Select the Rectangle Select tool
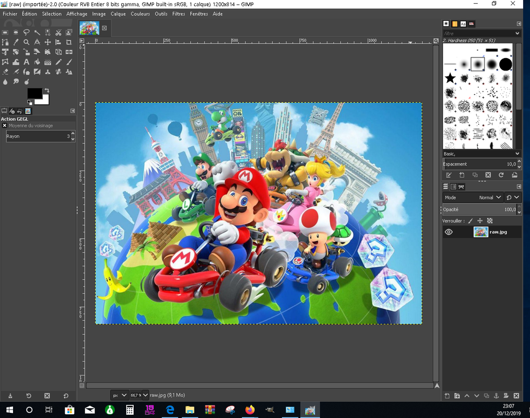 pyautogui.click(x=5, y=32)
